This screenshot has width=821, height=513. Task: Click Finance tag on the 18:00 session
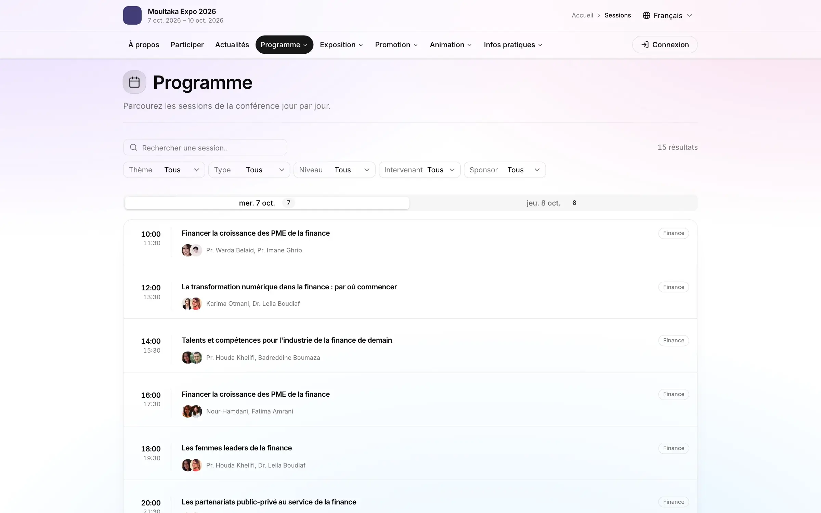tap(674, 448)
